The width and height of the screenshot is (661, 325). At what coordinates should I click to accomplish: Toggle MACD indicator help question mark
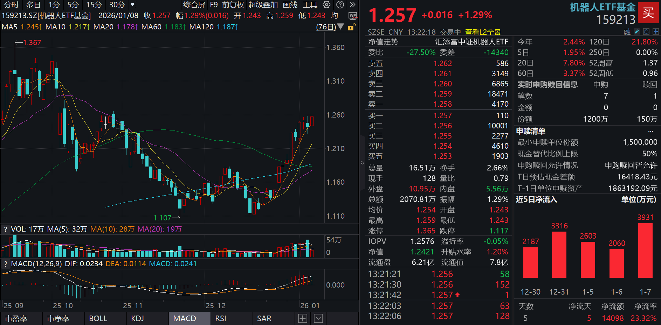tap(5, 264)
